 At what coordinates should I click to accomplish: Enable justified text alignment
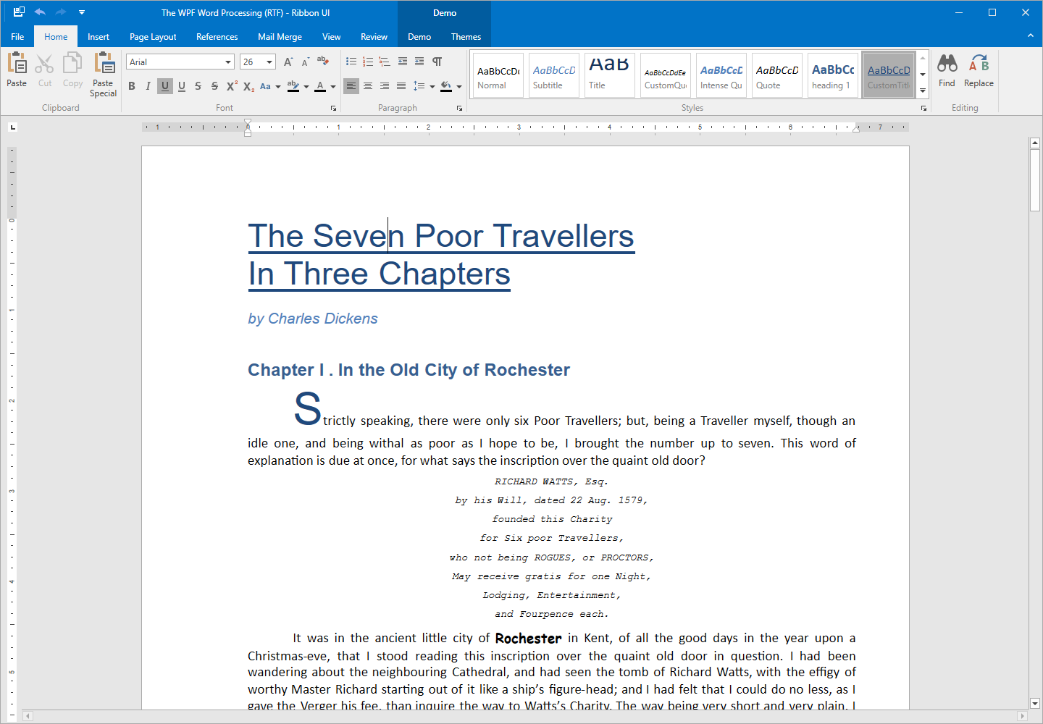[401, 85]
